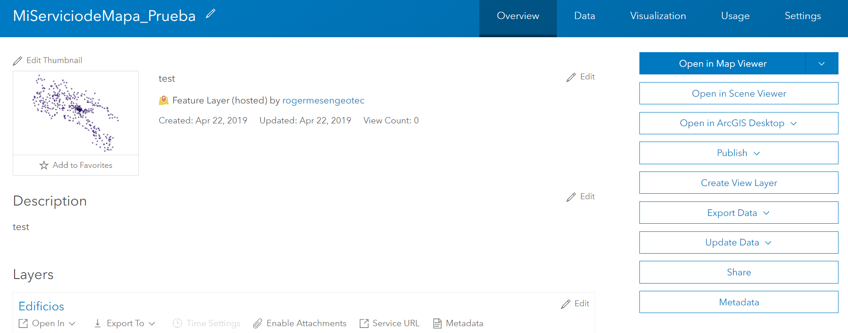Click the Edit pencil next to test summary
The image size is (848, 333).
[571, 78]
